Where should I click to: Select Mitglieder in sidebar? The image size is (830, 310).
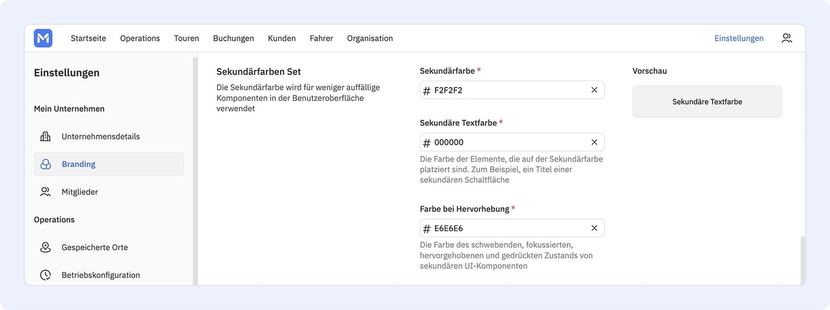click(x=109, y=191)
